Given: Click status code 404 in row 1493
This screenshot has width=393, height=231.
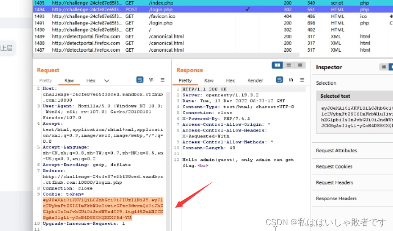Looking at the screenshot, I should click(x=288, y=16).
